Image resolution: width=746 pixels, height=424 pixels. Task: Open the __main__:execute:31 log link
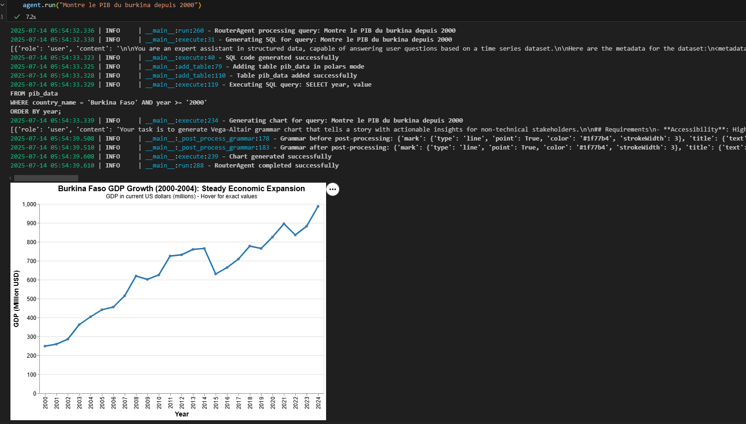tap(180, 40)
